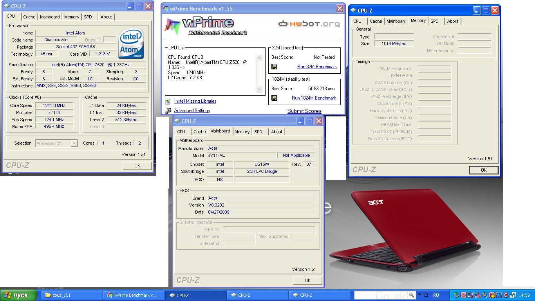Image resolution: width=535 pixels, height=301 pixels.
Task: Click the Chipset value US15W
Action: tap(262, 164)
